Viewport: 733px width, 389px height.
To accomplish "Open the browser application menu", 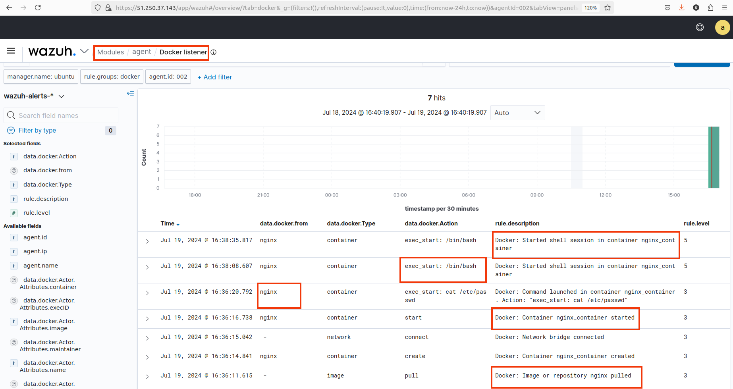I will 725,8.
